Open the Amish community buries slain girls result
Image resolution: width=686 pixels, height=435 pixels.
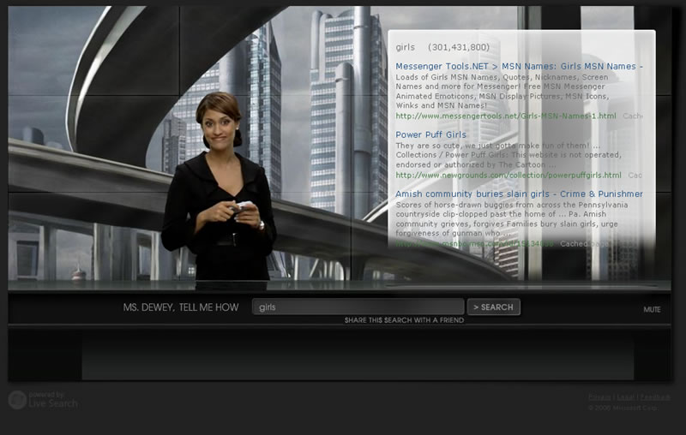point(519,194)
